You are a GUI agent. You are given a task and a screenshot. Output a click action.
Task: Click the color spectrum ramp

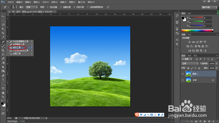tap(197, 31)
